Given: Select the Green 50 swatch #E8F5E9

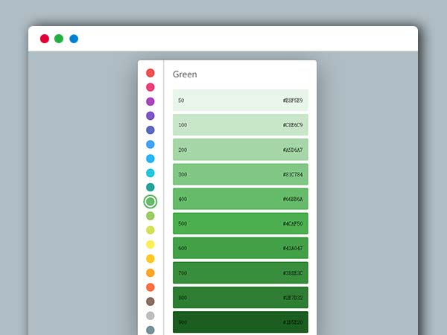Looking at the screenshot, I should (240, 100).
